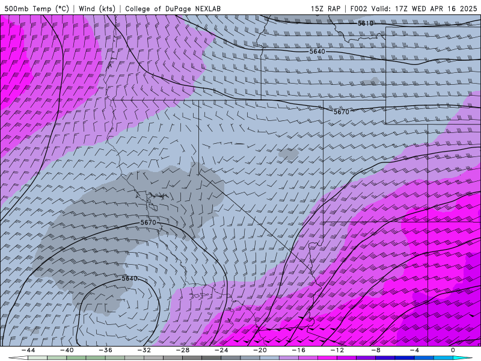This screenshot has width=481, height=361.
Task: Click the "F002 Valid: 17Z WED APR 16 2025" text
Action: click(x=414, y=8)
